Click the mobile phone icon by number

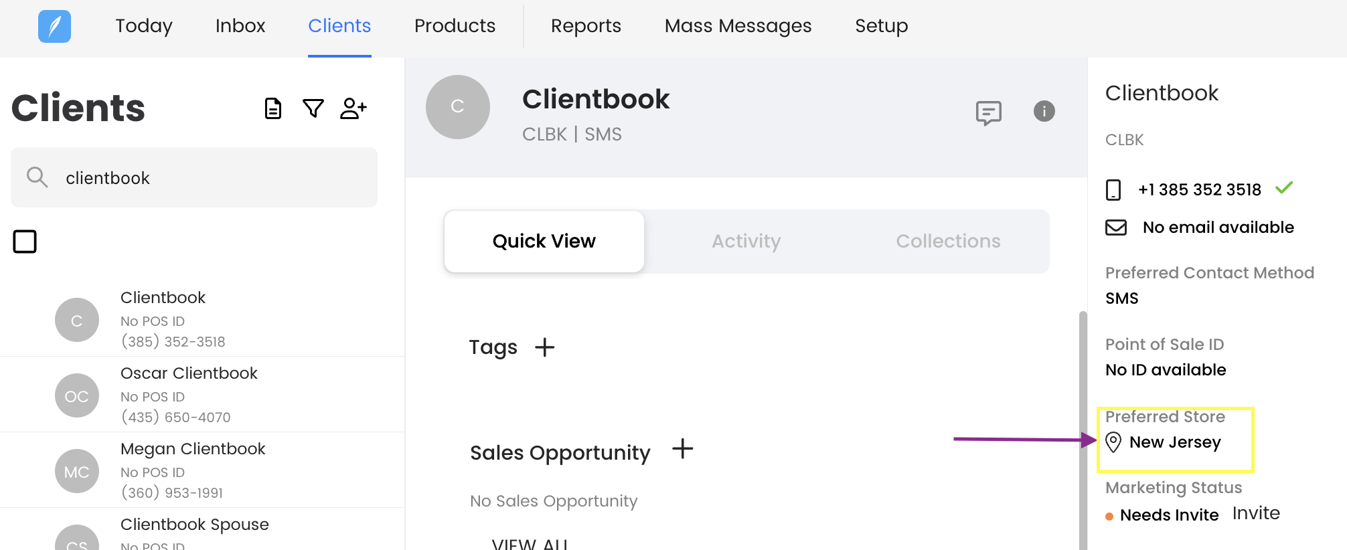1113,190
